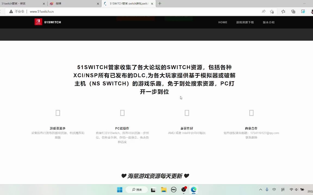
Task: Open the Favorites list icon
Action: (x=283, y=12)
